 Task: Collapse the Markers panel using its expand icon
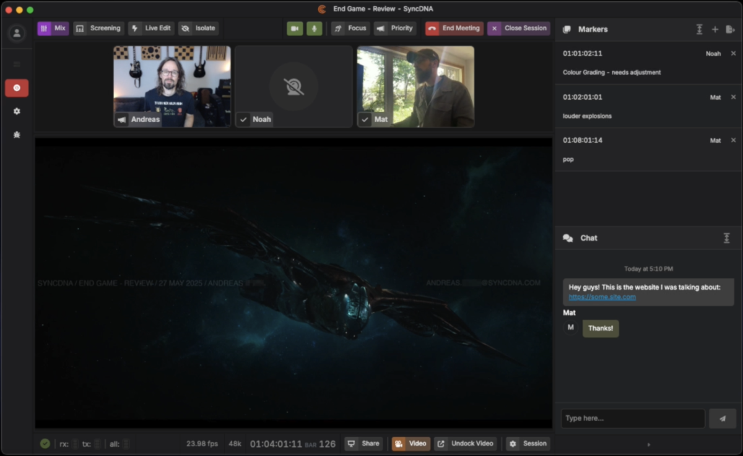coord(700,29)
